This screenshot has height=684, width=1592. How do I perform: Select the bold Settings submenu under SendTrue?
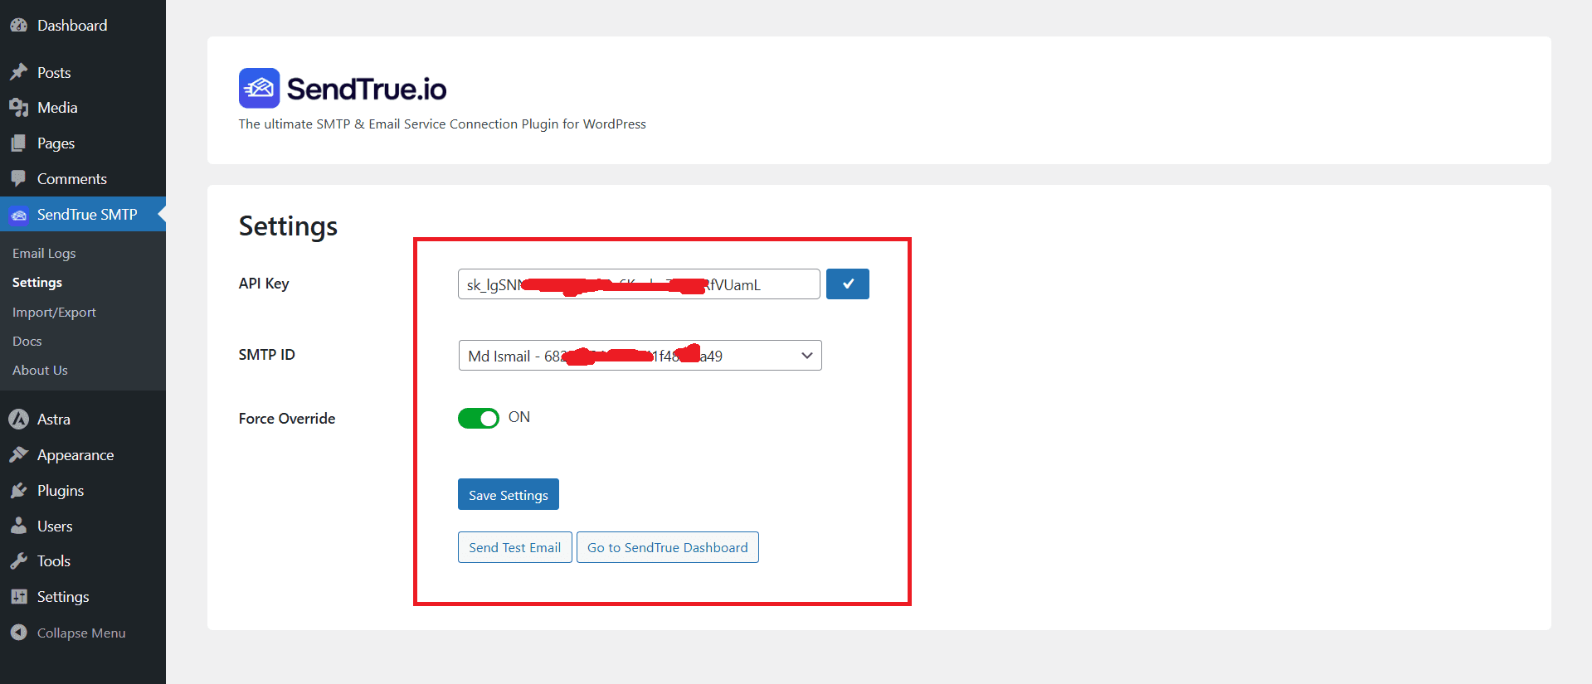pos(37,283)
